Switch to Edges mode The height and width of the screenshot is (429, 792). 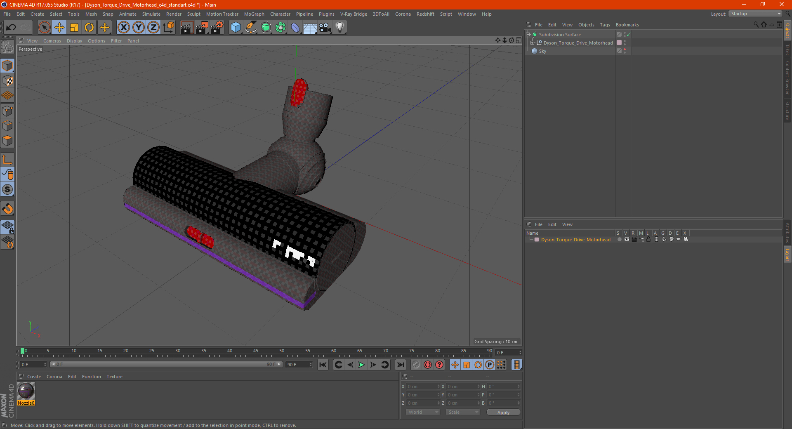click(x=7, y=126)
